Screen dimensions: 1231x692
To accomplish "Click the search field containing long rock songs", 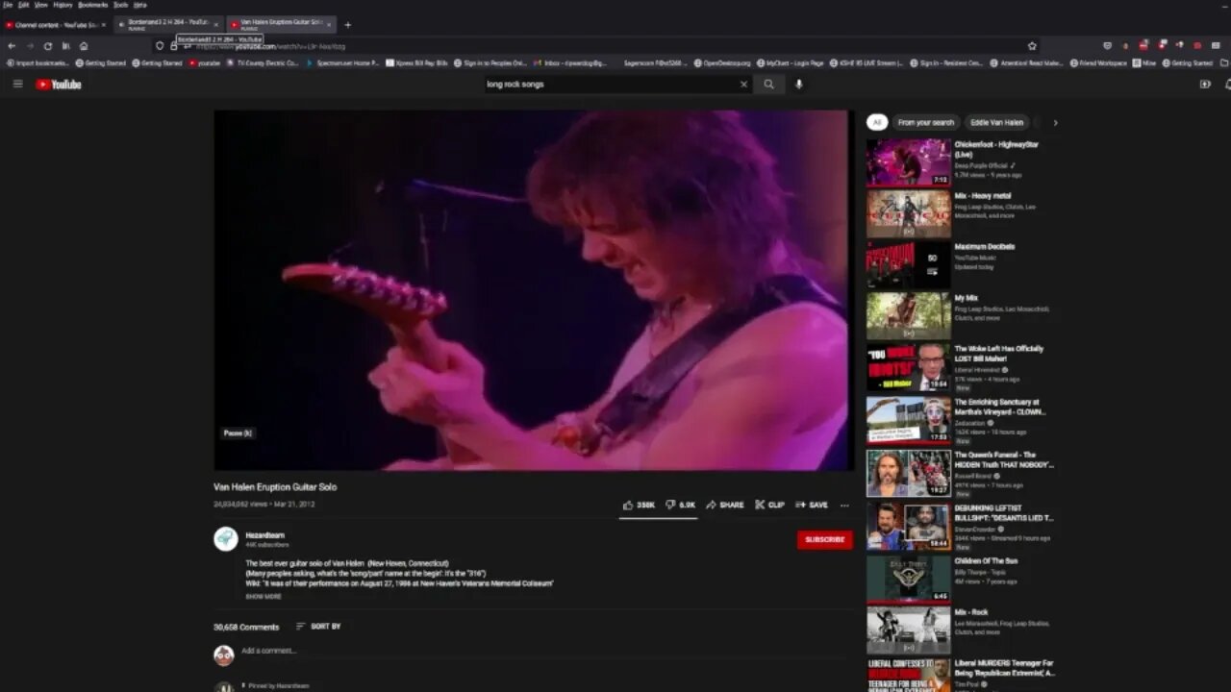I will (x=610, y=85).
